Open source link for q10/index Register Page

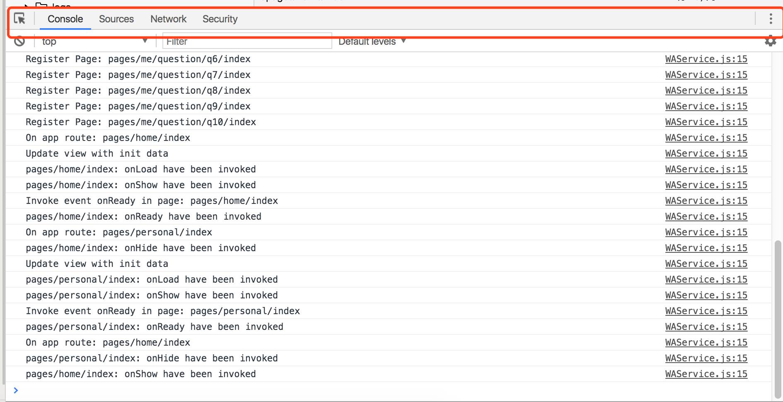click(706, 122)
